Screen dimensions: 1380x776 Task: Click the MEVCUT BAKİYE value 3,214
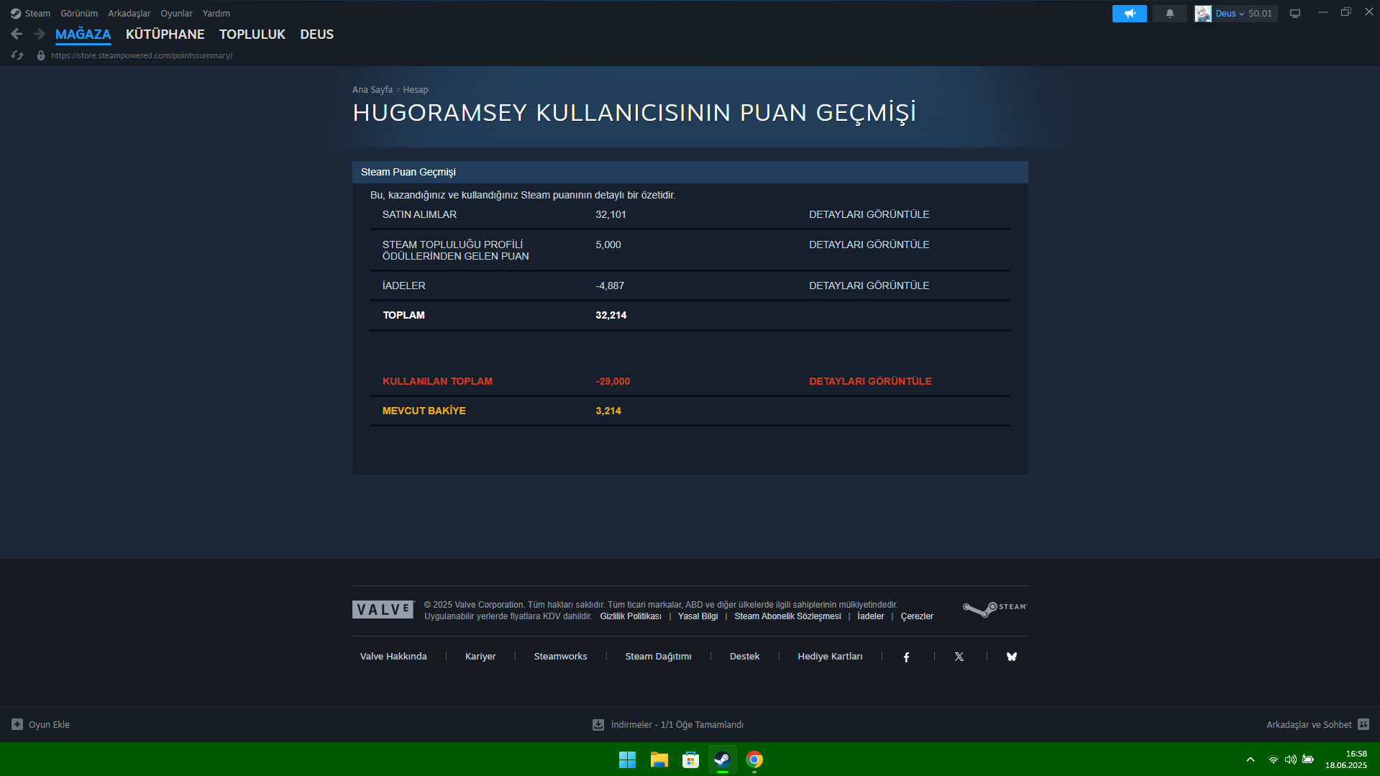(608, 411)
